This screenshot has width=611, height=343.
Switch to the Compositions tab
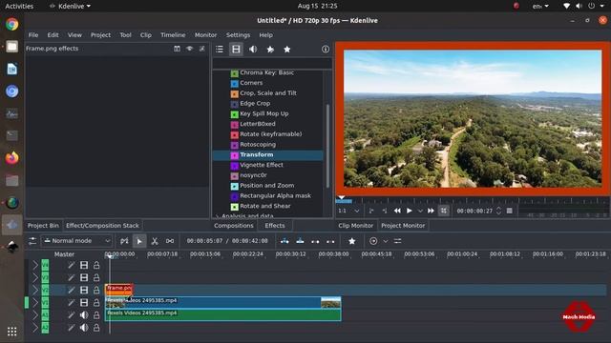pos(233,226)
